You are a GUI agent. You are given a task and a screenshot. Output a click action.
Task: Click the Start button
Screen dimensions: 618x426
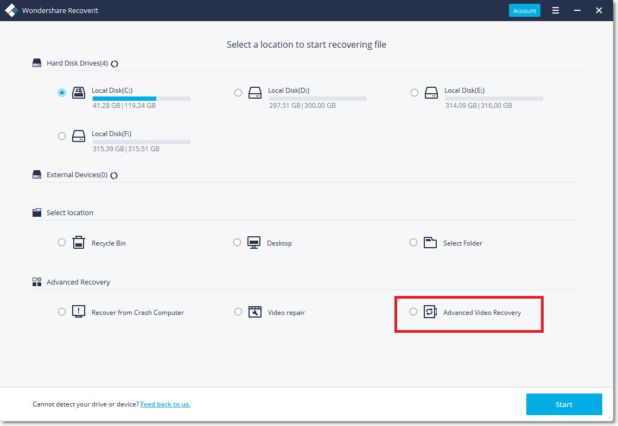(564, 404)
